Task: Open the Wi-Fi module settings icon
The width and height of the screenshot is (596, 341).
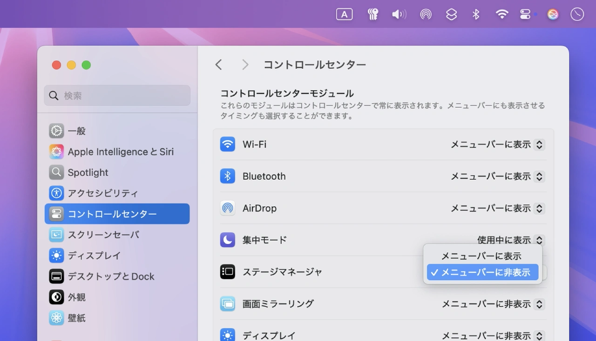Action: [227, 144]
